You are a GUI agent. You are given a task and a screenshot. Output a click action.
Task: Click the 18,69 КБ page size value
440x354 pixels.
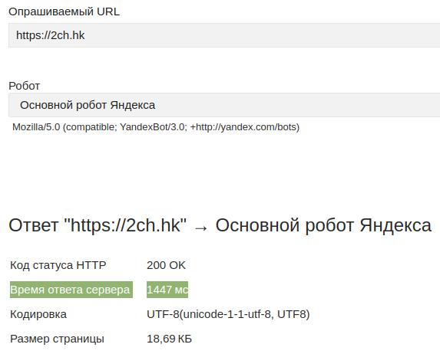pyautogui.click(x=169, y=339)
